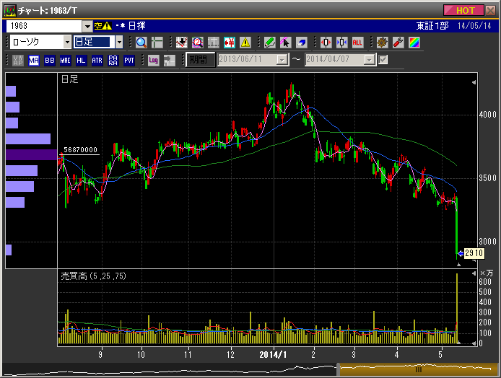
Task: Expand the 日足 timeframe dropdown
Action: click(x=119, y=42)
